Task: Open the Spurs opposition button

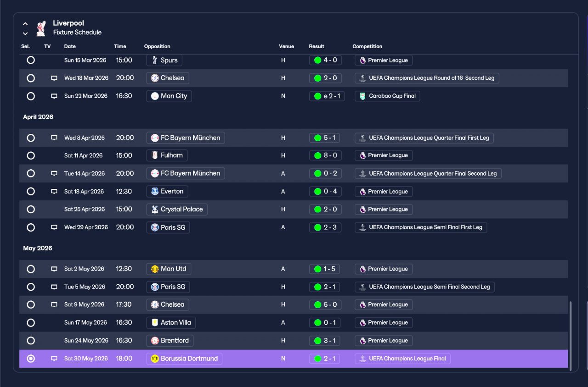Action: click(x=164, y=60)
